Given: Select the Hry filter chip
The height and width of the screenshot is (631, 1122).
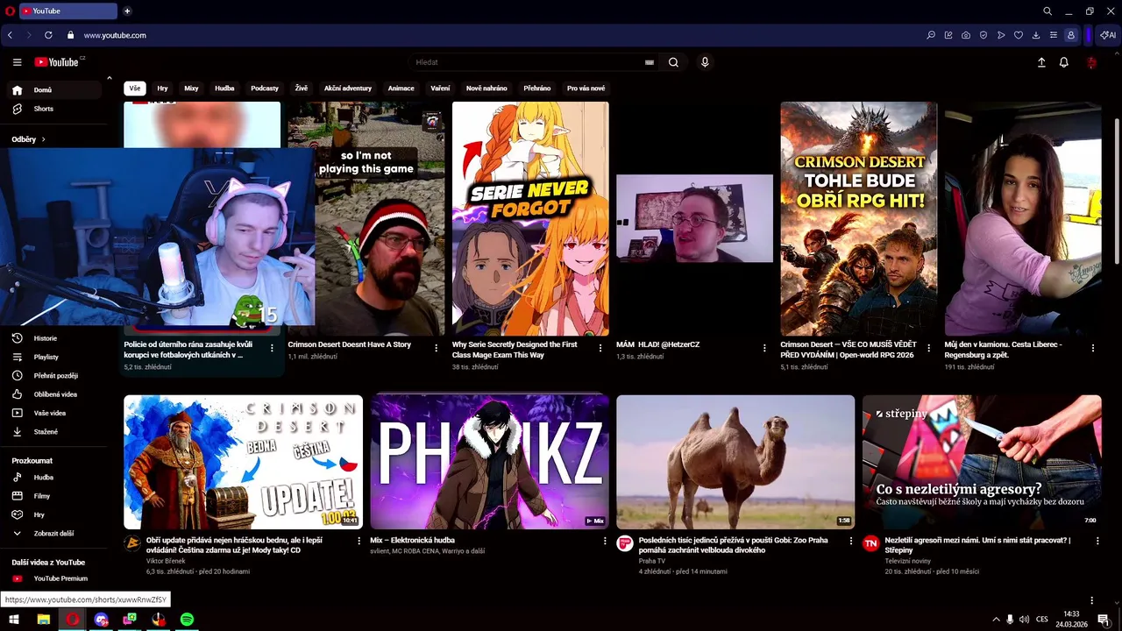Looking at the screenshot, I should (162, 89).
